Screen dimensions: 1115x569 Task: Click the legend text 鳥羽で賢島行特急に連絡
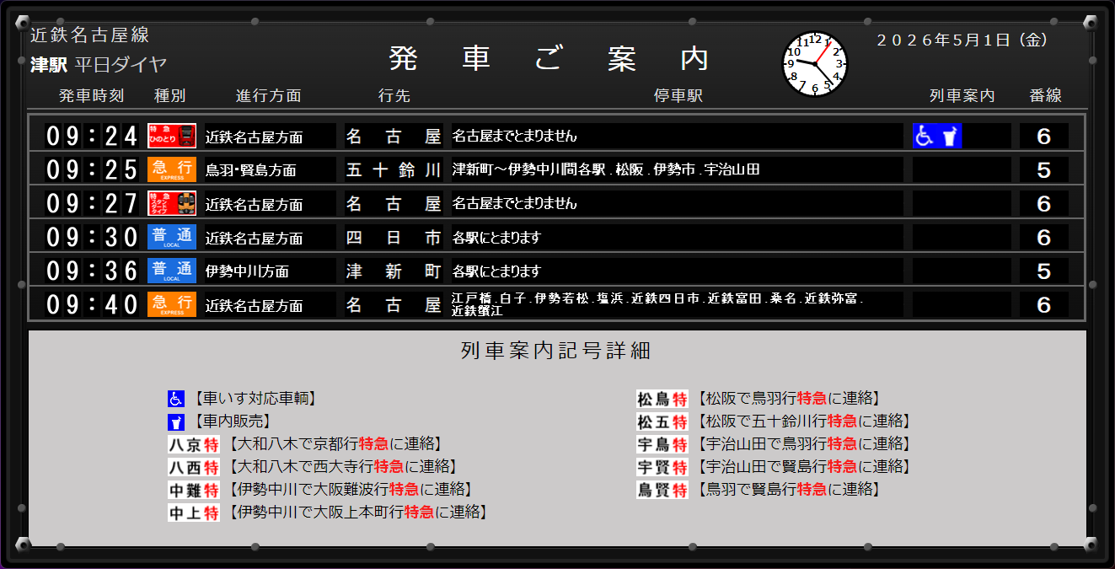pyautogui.click(x=789, y=490)
